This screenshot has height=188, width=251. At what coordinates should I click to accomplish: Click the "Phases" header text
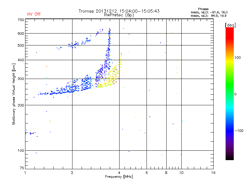point(203,9)
